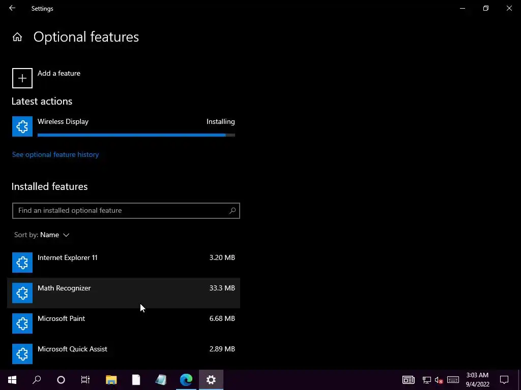Select the Math Recognizer row

pos(124,293)
